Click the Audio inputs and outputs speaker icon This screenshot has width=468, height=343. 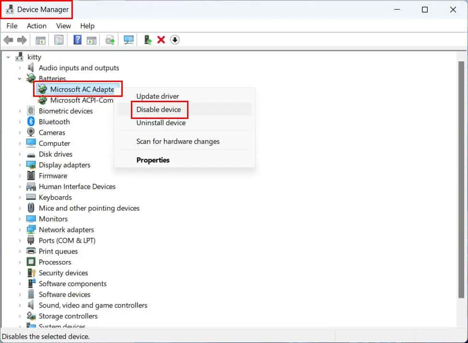(31, 68)
